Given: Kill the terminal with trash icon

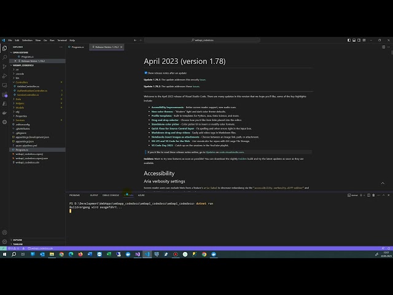Looking at the screenshot, I should 373,195.
